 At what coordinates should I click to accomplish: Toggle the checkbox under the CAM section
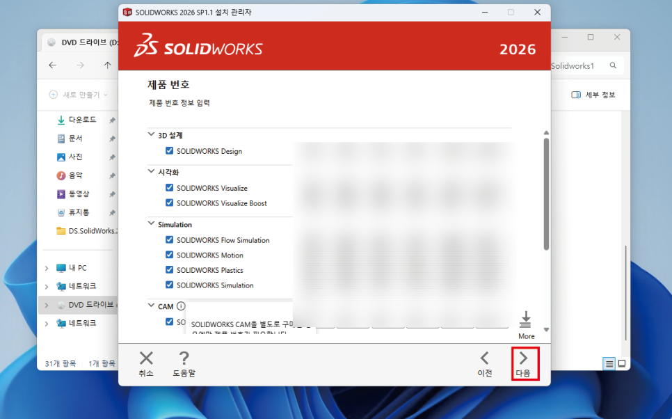pos(169,322)
